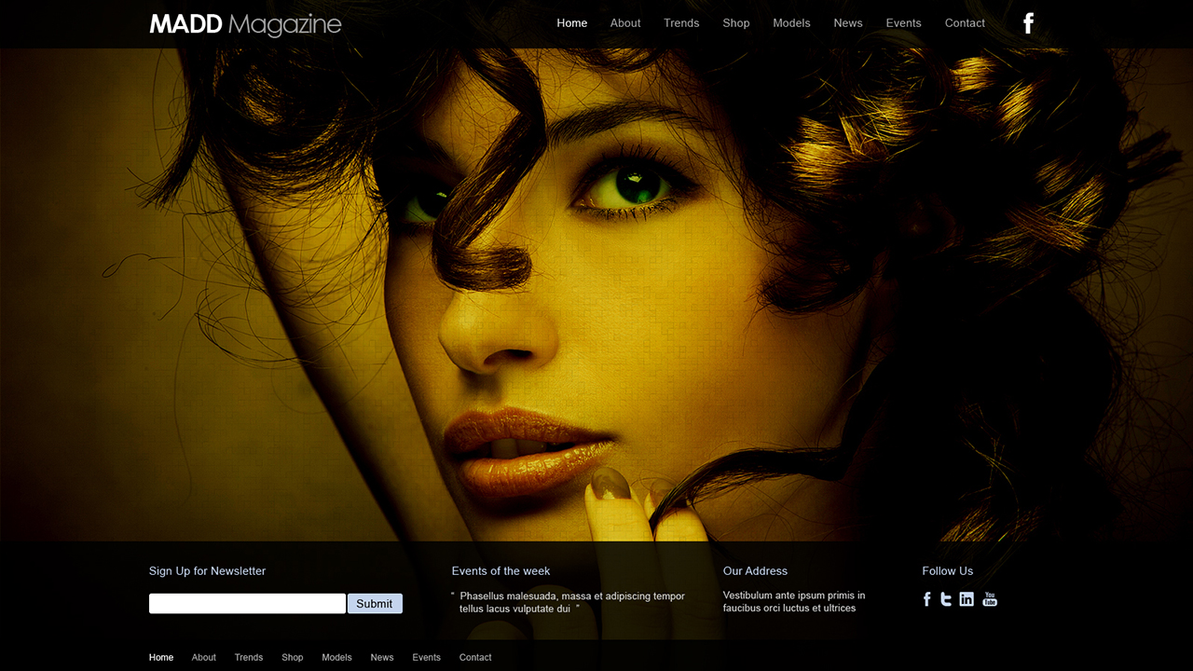Viewport: 1193px width, 671px height.
Task: Go to the Models link in the footer
Action: 336,658
